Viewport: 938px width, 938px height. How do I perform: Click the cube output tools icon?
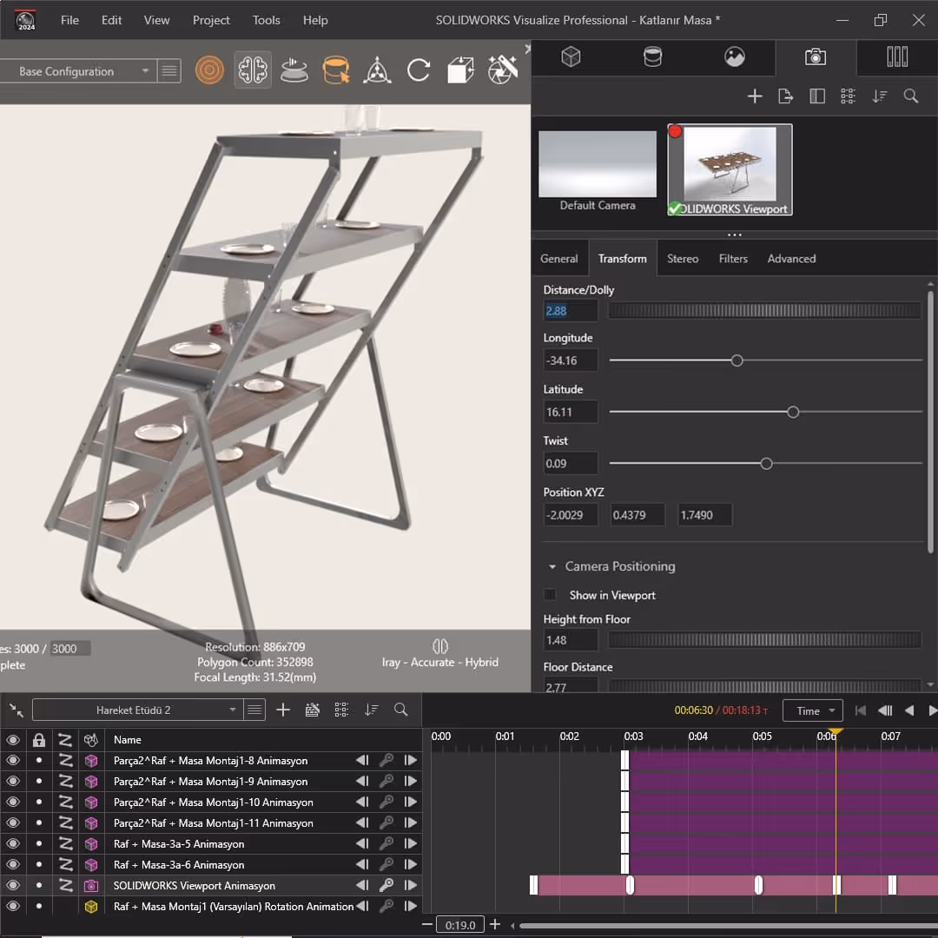[x=460, y=70]
